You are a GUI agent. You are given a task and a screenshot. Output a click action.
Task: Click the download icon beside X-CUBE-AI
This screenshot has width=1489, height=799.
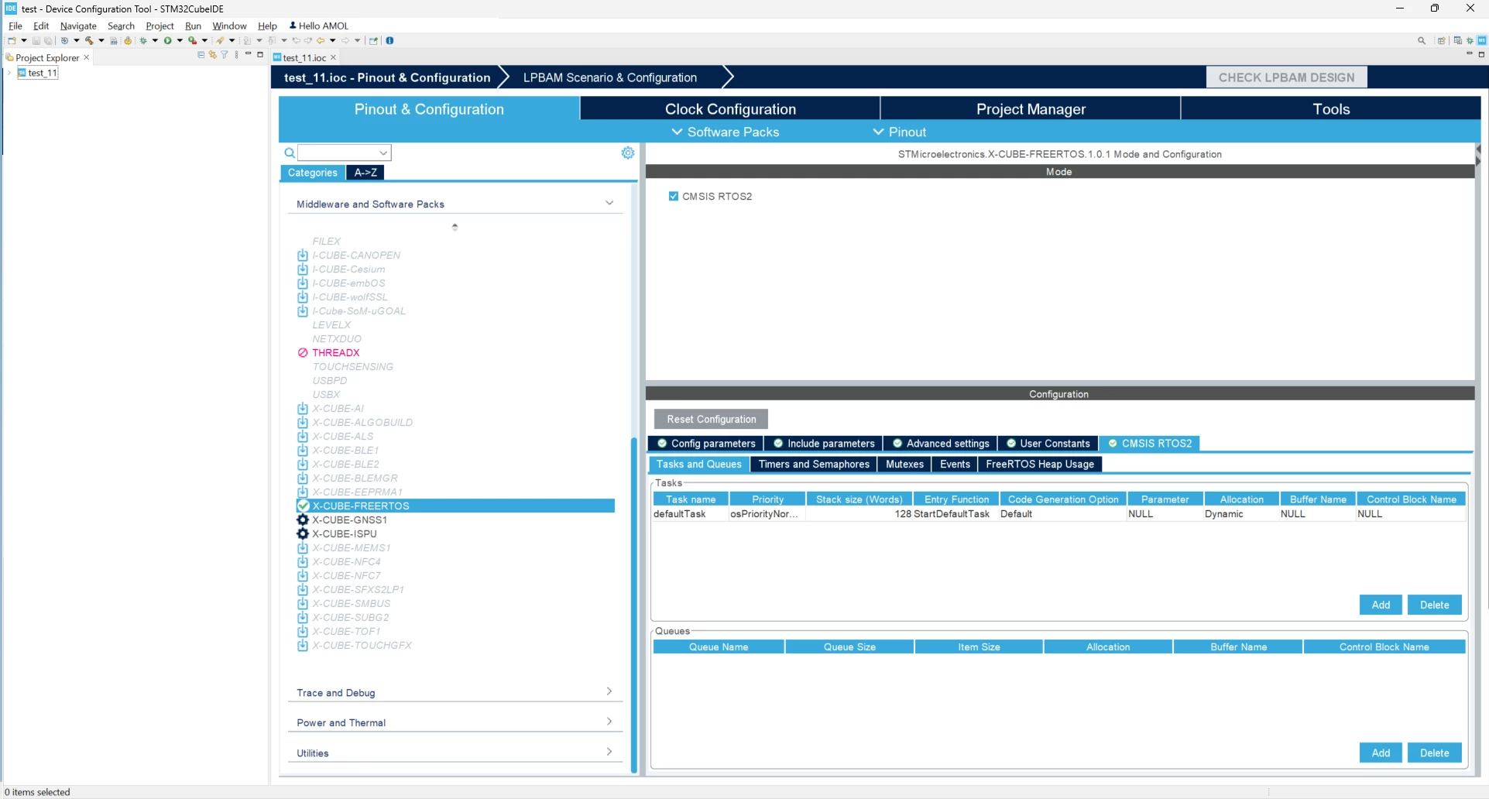303,409
